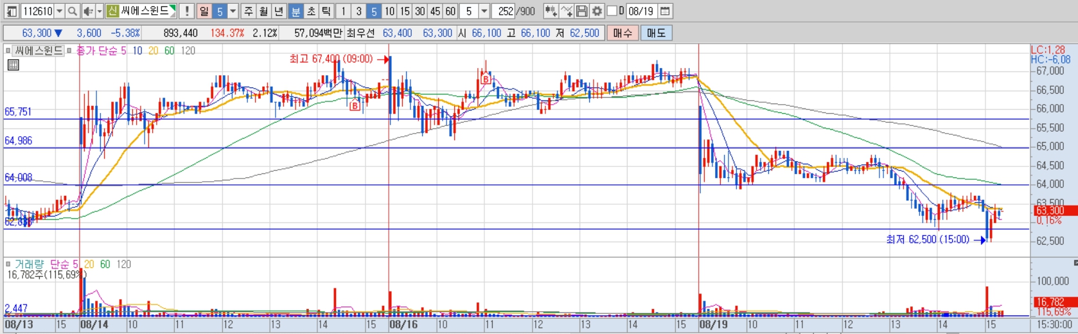Click the first red B buy marker

[355, 106]
